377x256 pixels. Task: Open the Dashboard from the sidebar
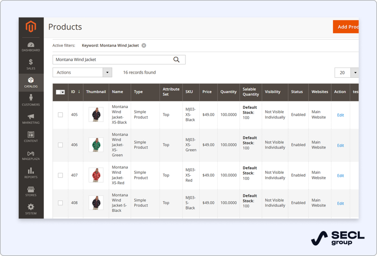[x=31, y=46]
